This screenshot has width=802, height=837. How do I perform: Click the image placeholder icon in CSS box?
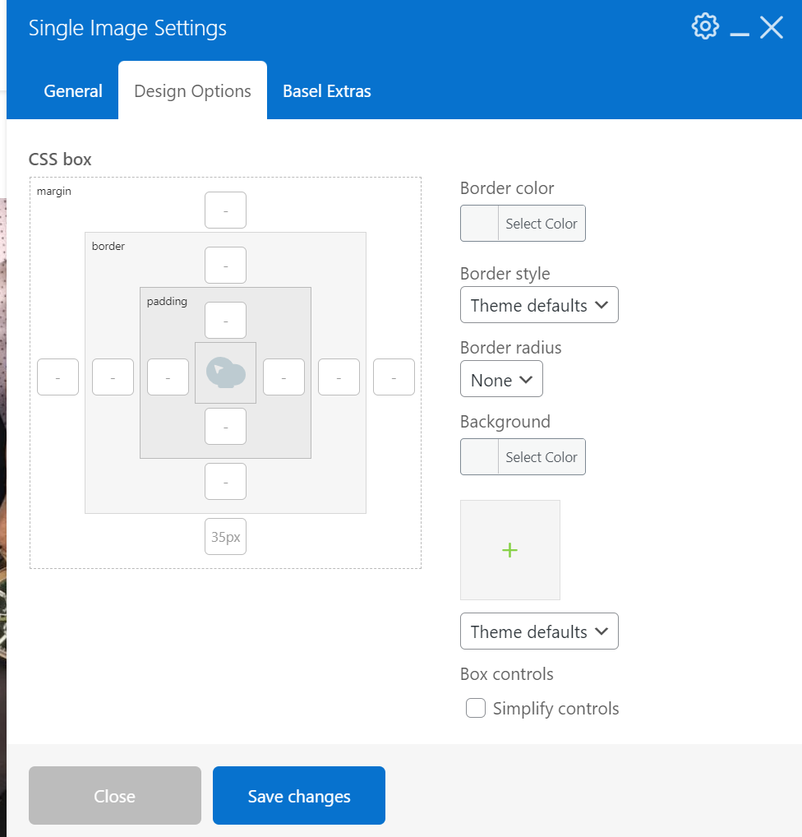pyautogui.click(x=225, y=372)
